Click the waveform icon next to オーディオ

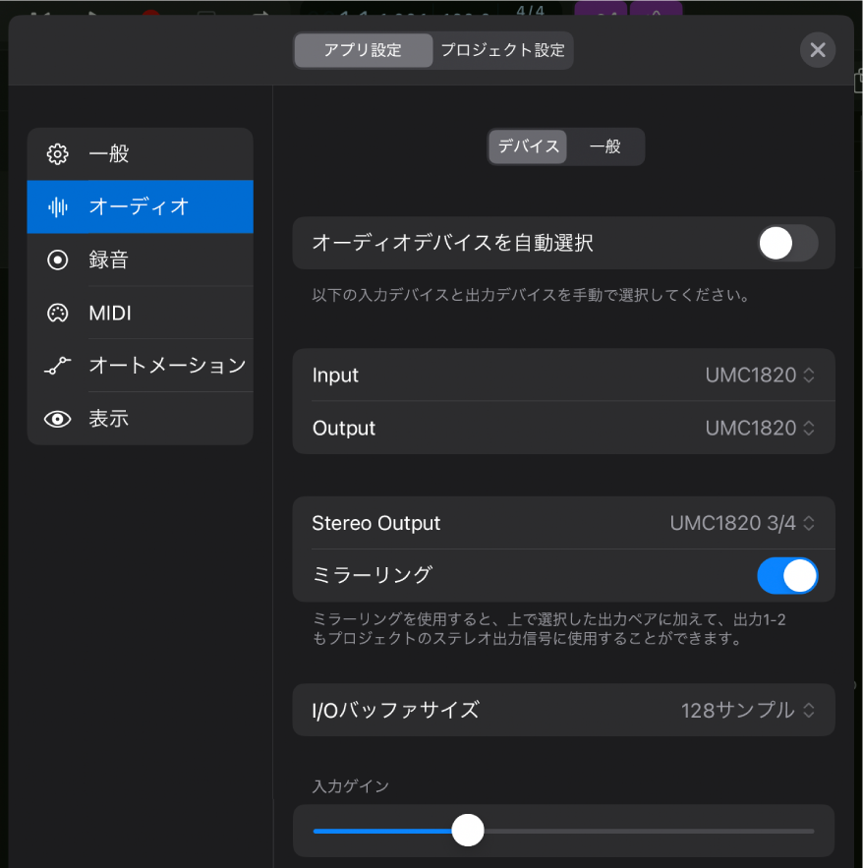[57, 206]
